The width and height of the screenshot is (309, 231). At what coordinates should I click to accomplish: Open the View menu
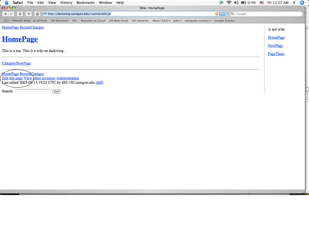coord(52,3)
